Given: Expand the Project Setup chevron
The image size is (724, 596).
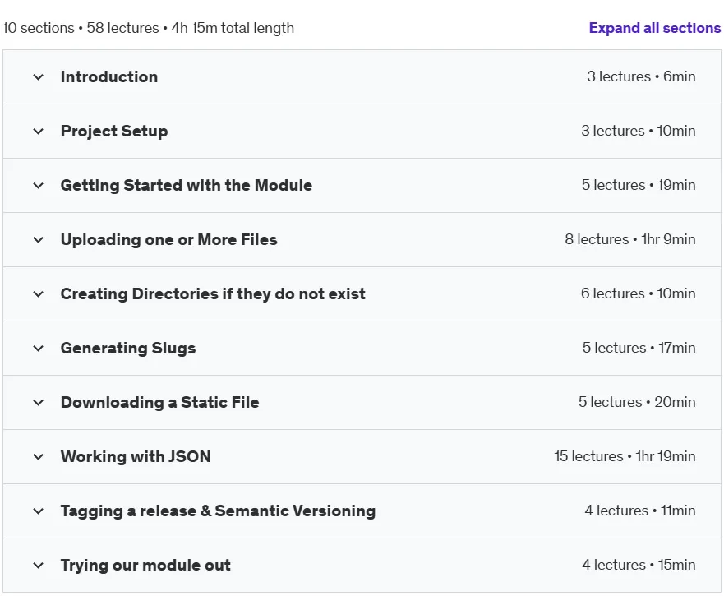Looking at the screenshot, I should point(39,132).
